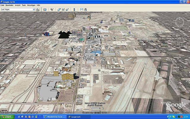Open the Ansicht menu
Image resolution: width=190 pixels, height=119 pixels.
click(x=18, y=5)
